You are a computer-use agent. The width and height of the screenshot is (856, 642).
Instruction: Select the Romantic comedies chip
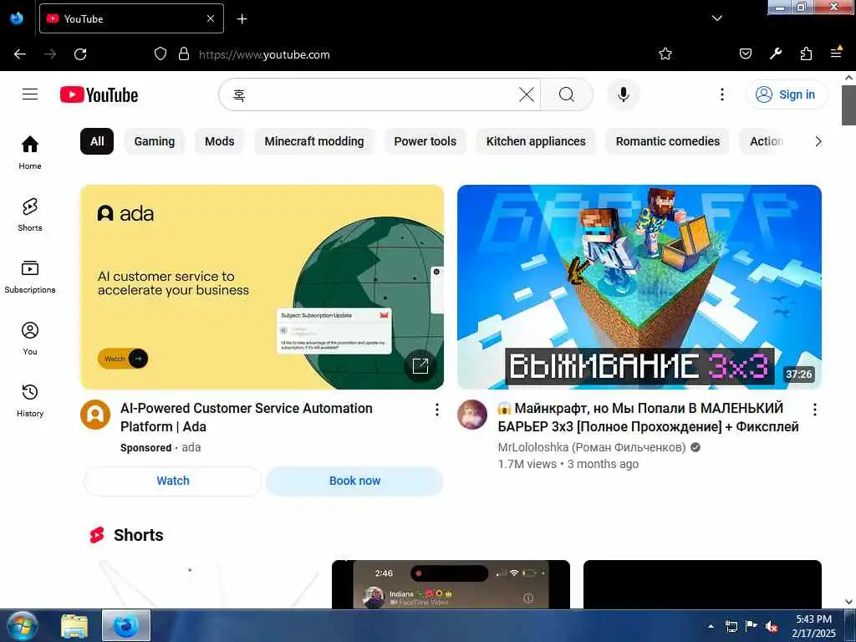coord(668,141)
